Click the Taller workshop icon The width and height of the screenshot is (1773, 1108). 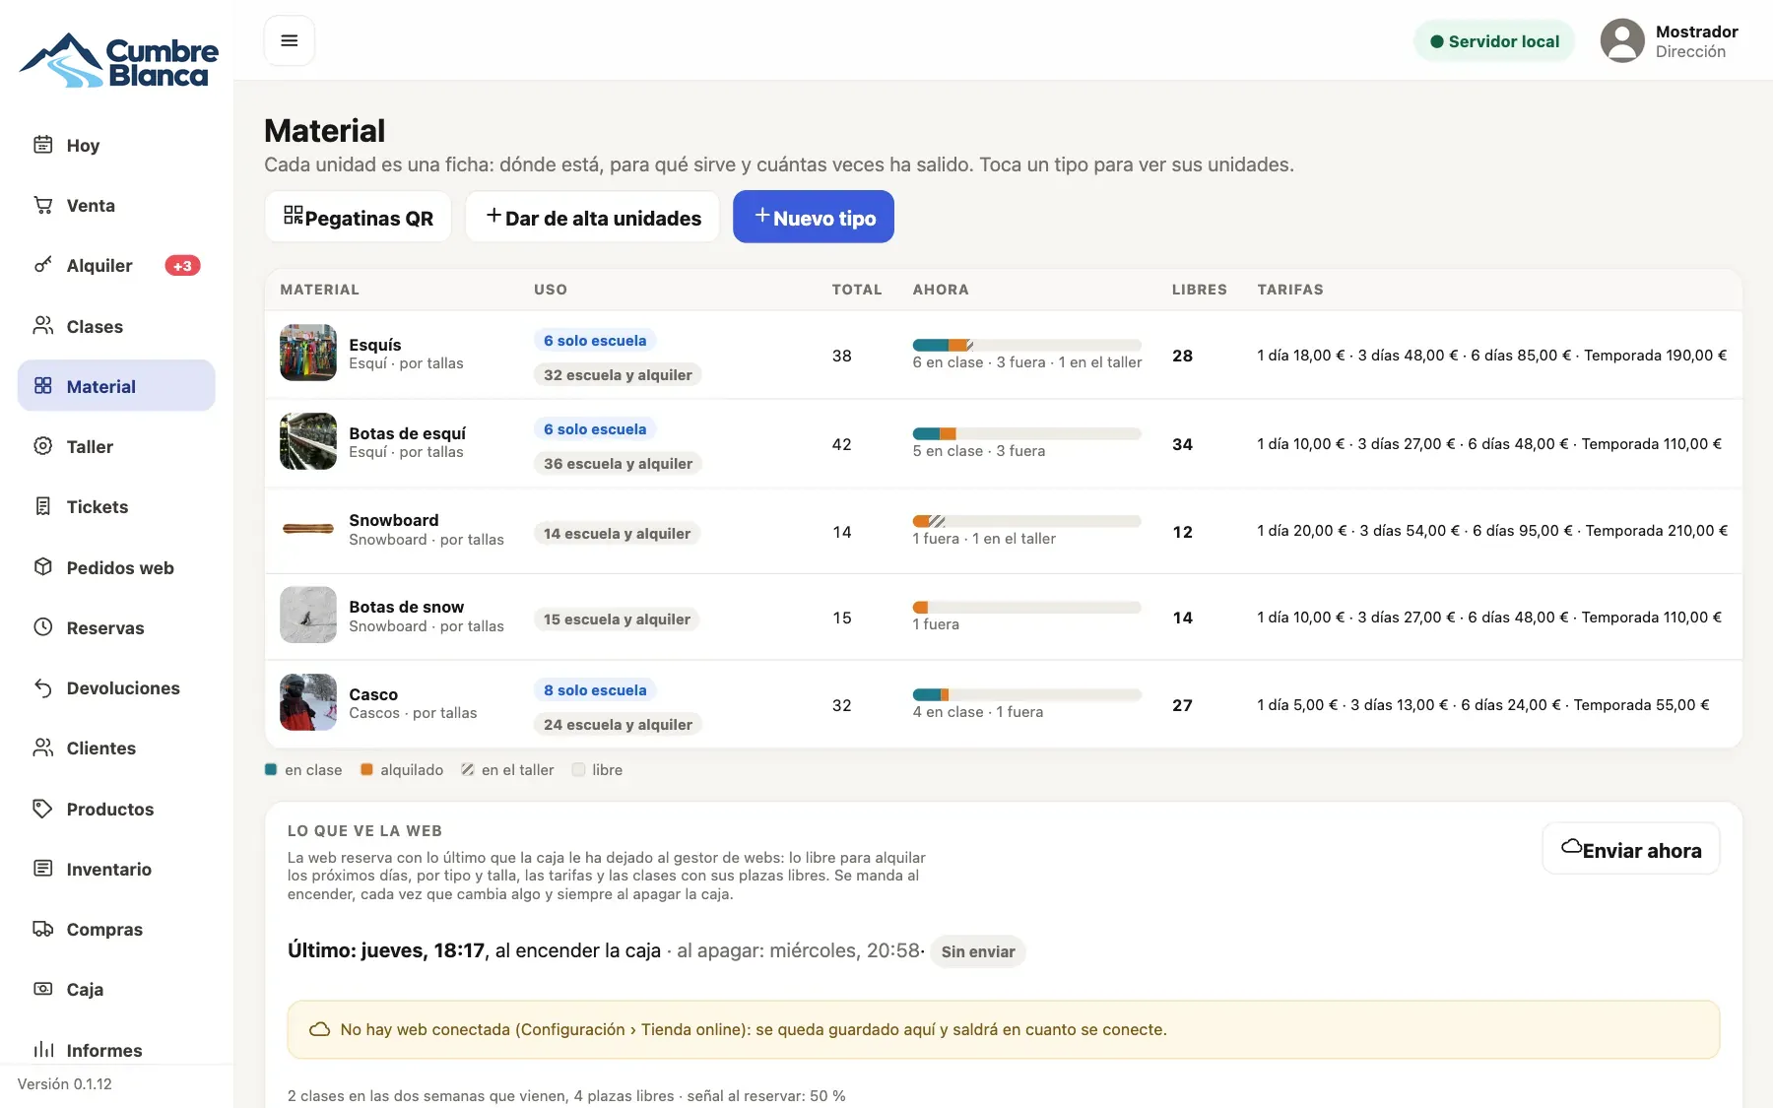pyautogui.click(x=42, y=446)
